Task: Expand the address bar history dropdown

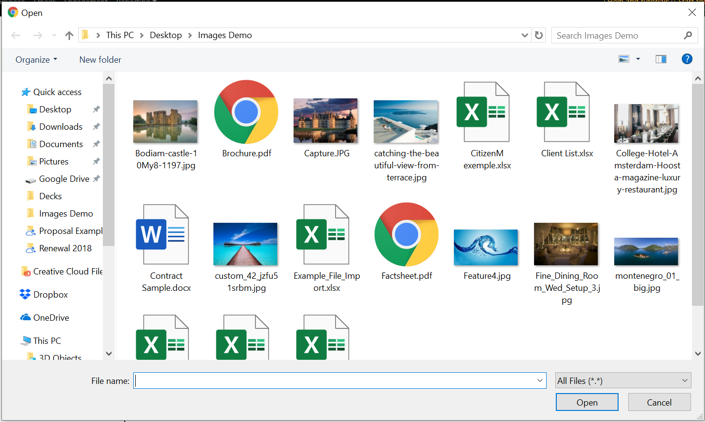Action: pos(524,35)
